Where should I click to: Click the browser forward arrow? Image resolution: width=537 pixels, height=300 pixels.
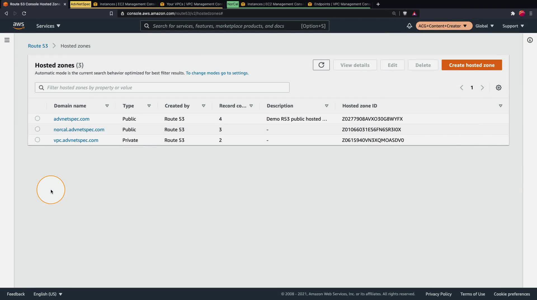pyautogui.click(x=15, y=13)
